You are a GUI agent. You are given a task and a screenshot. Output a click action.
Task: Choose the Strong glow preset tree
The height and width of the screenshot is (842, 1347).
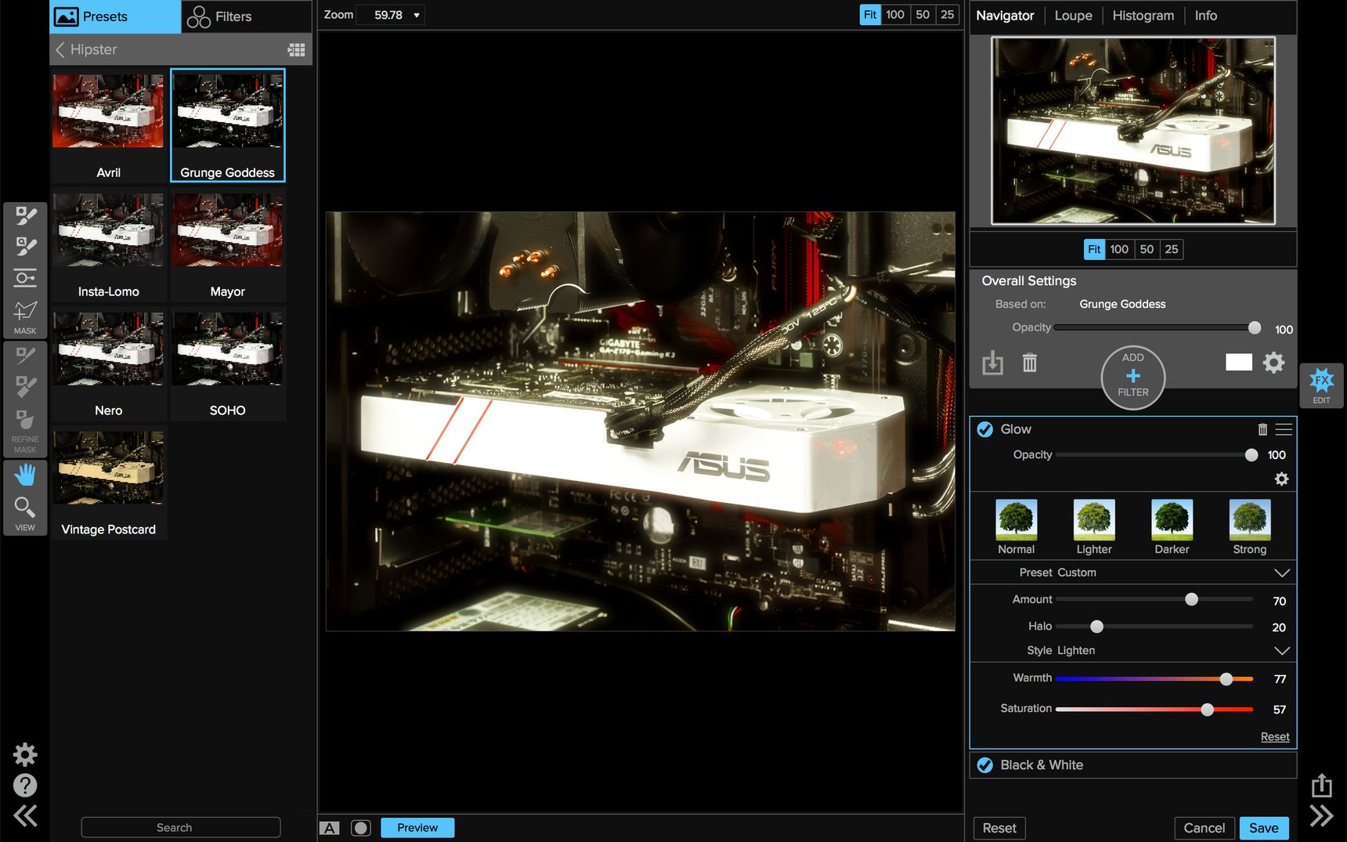coord(1250,520)
